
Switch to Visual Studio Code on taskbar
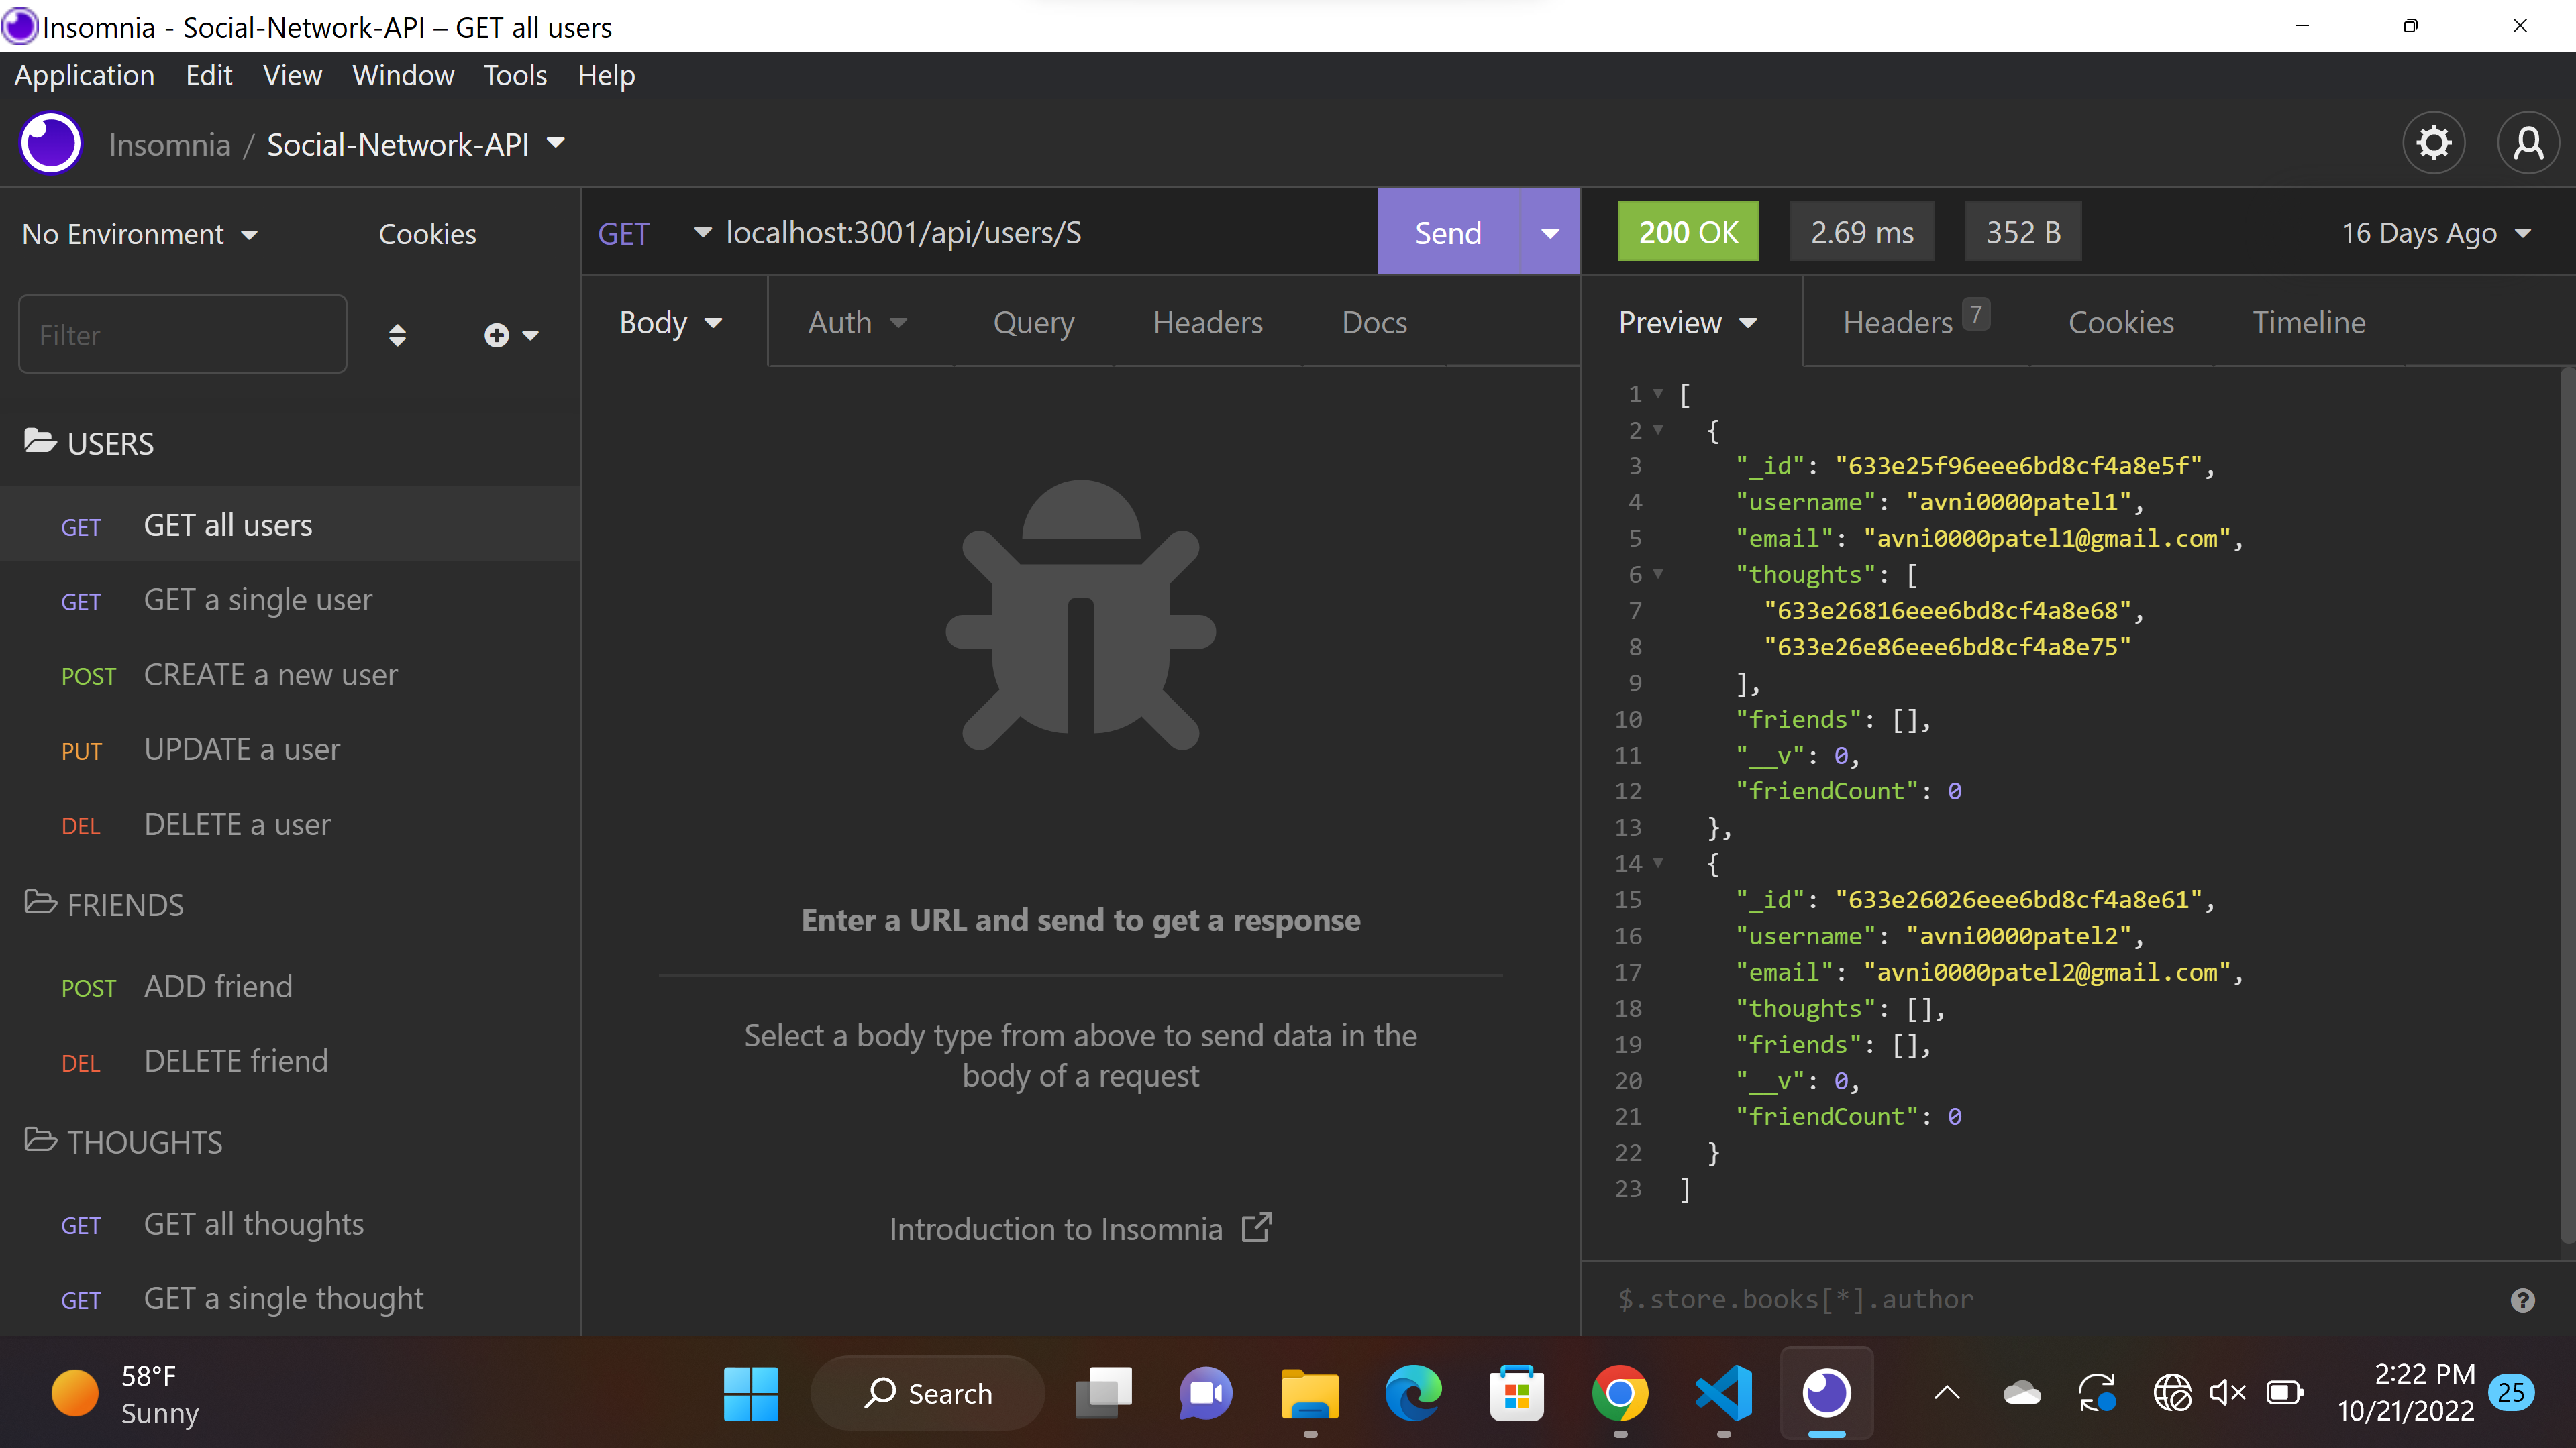coord(1723,1393)
